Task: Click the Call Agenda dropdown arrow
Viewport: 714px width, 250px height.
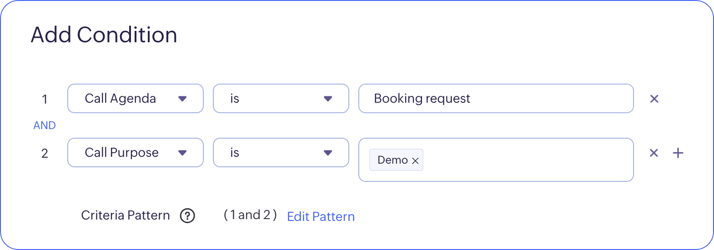Action: point(182,99)
